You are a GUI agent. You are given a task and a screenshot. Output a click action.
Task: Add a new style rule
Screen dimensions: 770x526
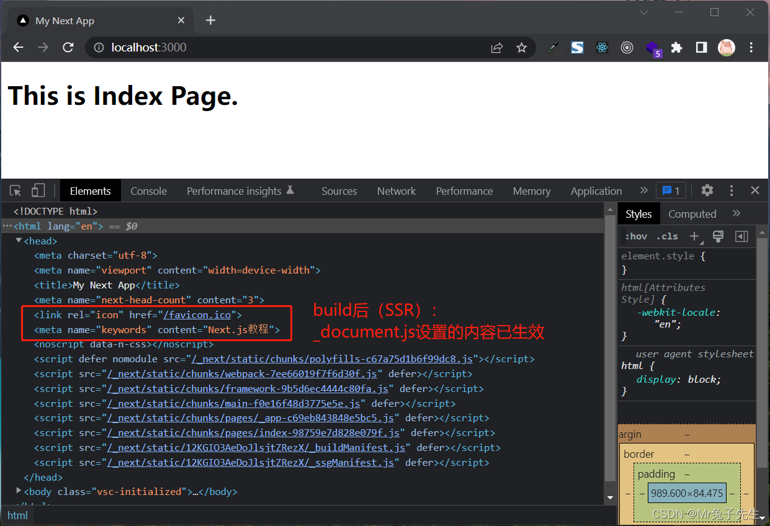tap(694, 236)
